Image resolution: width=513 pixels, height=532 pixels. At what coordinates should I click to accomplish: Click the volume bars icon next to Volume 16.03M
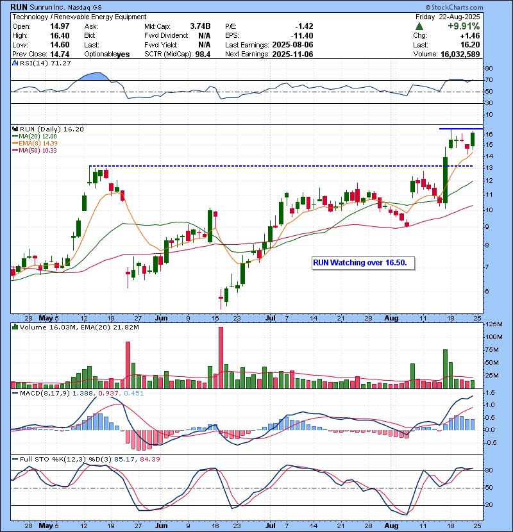(15, 327)
